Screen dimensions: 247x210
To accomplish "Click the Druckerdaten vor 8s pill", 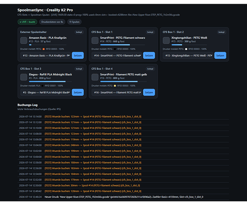I will tap(52, 22).
